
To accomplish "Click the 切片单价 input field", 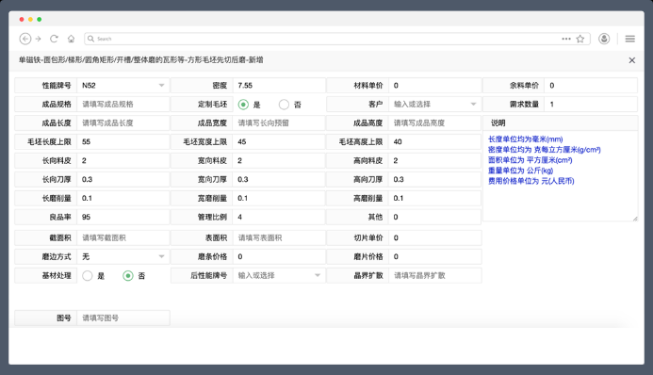I will pos(434,237).
